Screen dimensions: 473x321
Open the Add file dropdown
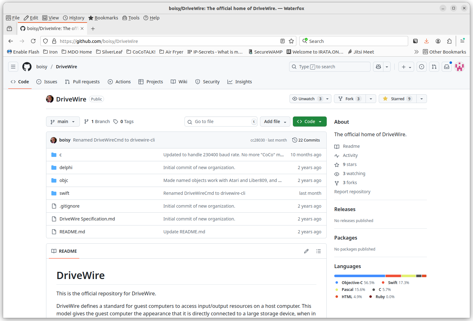[275, 122]
